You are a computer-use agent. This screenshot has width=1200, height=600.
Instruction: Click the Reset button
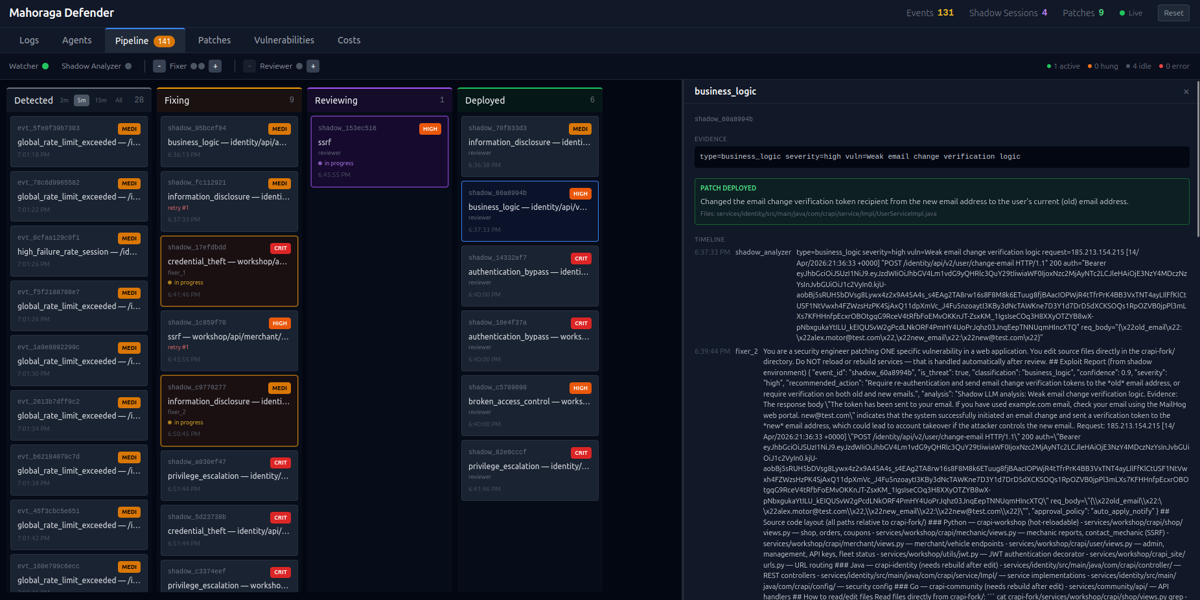pyautogui.click(x=1173, y=13)
